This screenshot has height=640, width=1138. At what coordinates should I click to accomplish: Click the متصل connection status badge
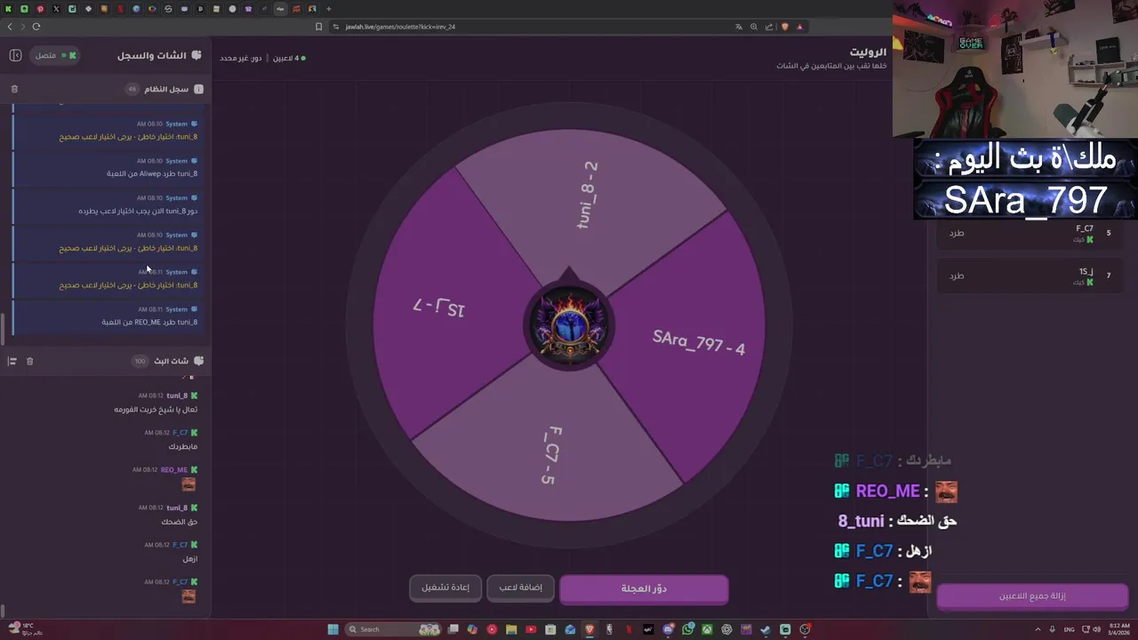(x=56, y=55)
